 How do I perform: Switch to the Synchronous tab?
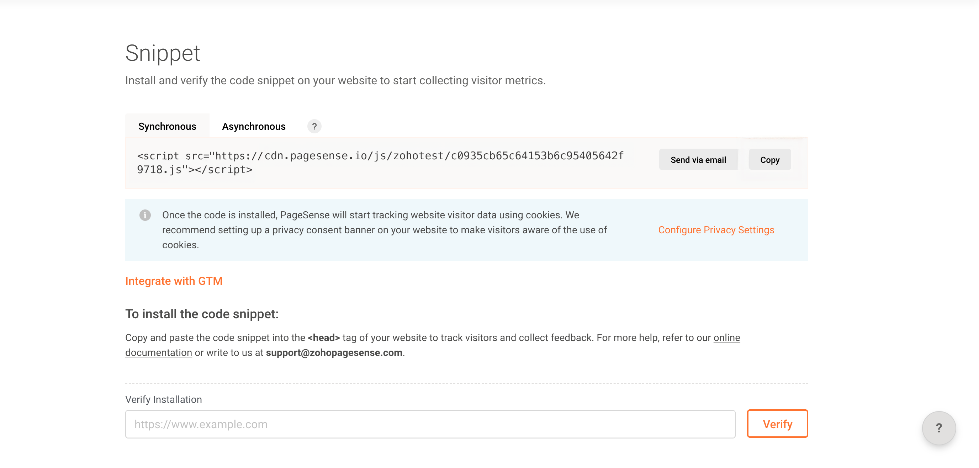tap(167, 127)
